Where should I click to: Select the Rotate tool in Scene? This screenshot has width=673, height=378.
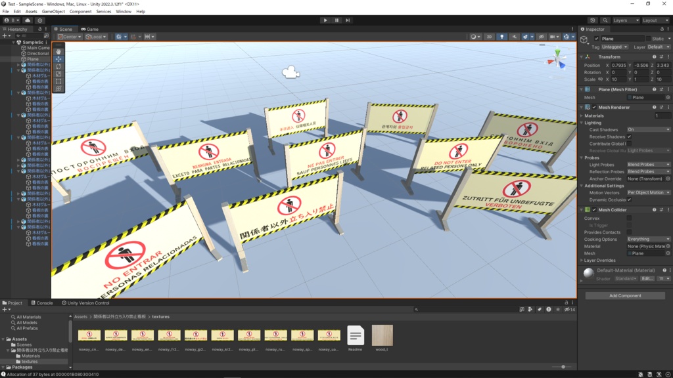[x=58, y=66]
